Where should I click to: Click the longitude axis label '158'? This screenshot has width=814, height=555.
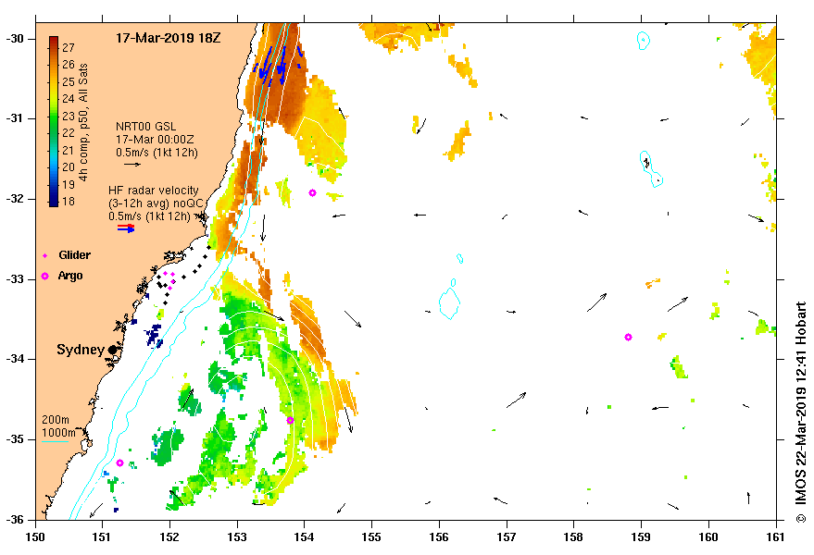573,536
